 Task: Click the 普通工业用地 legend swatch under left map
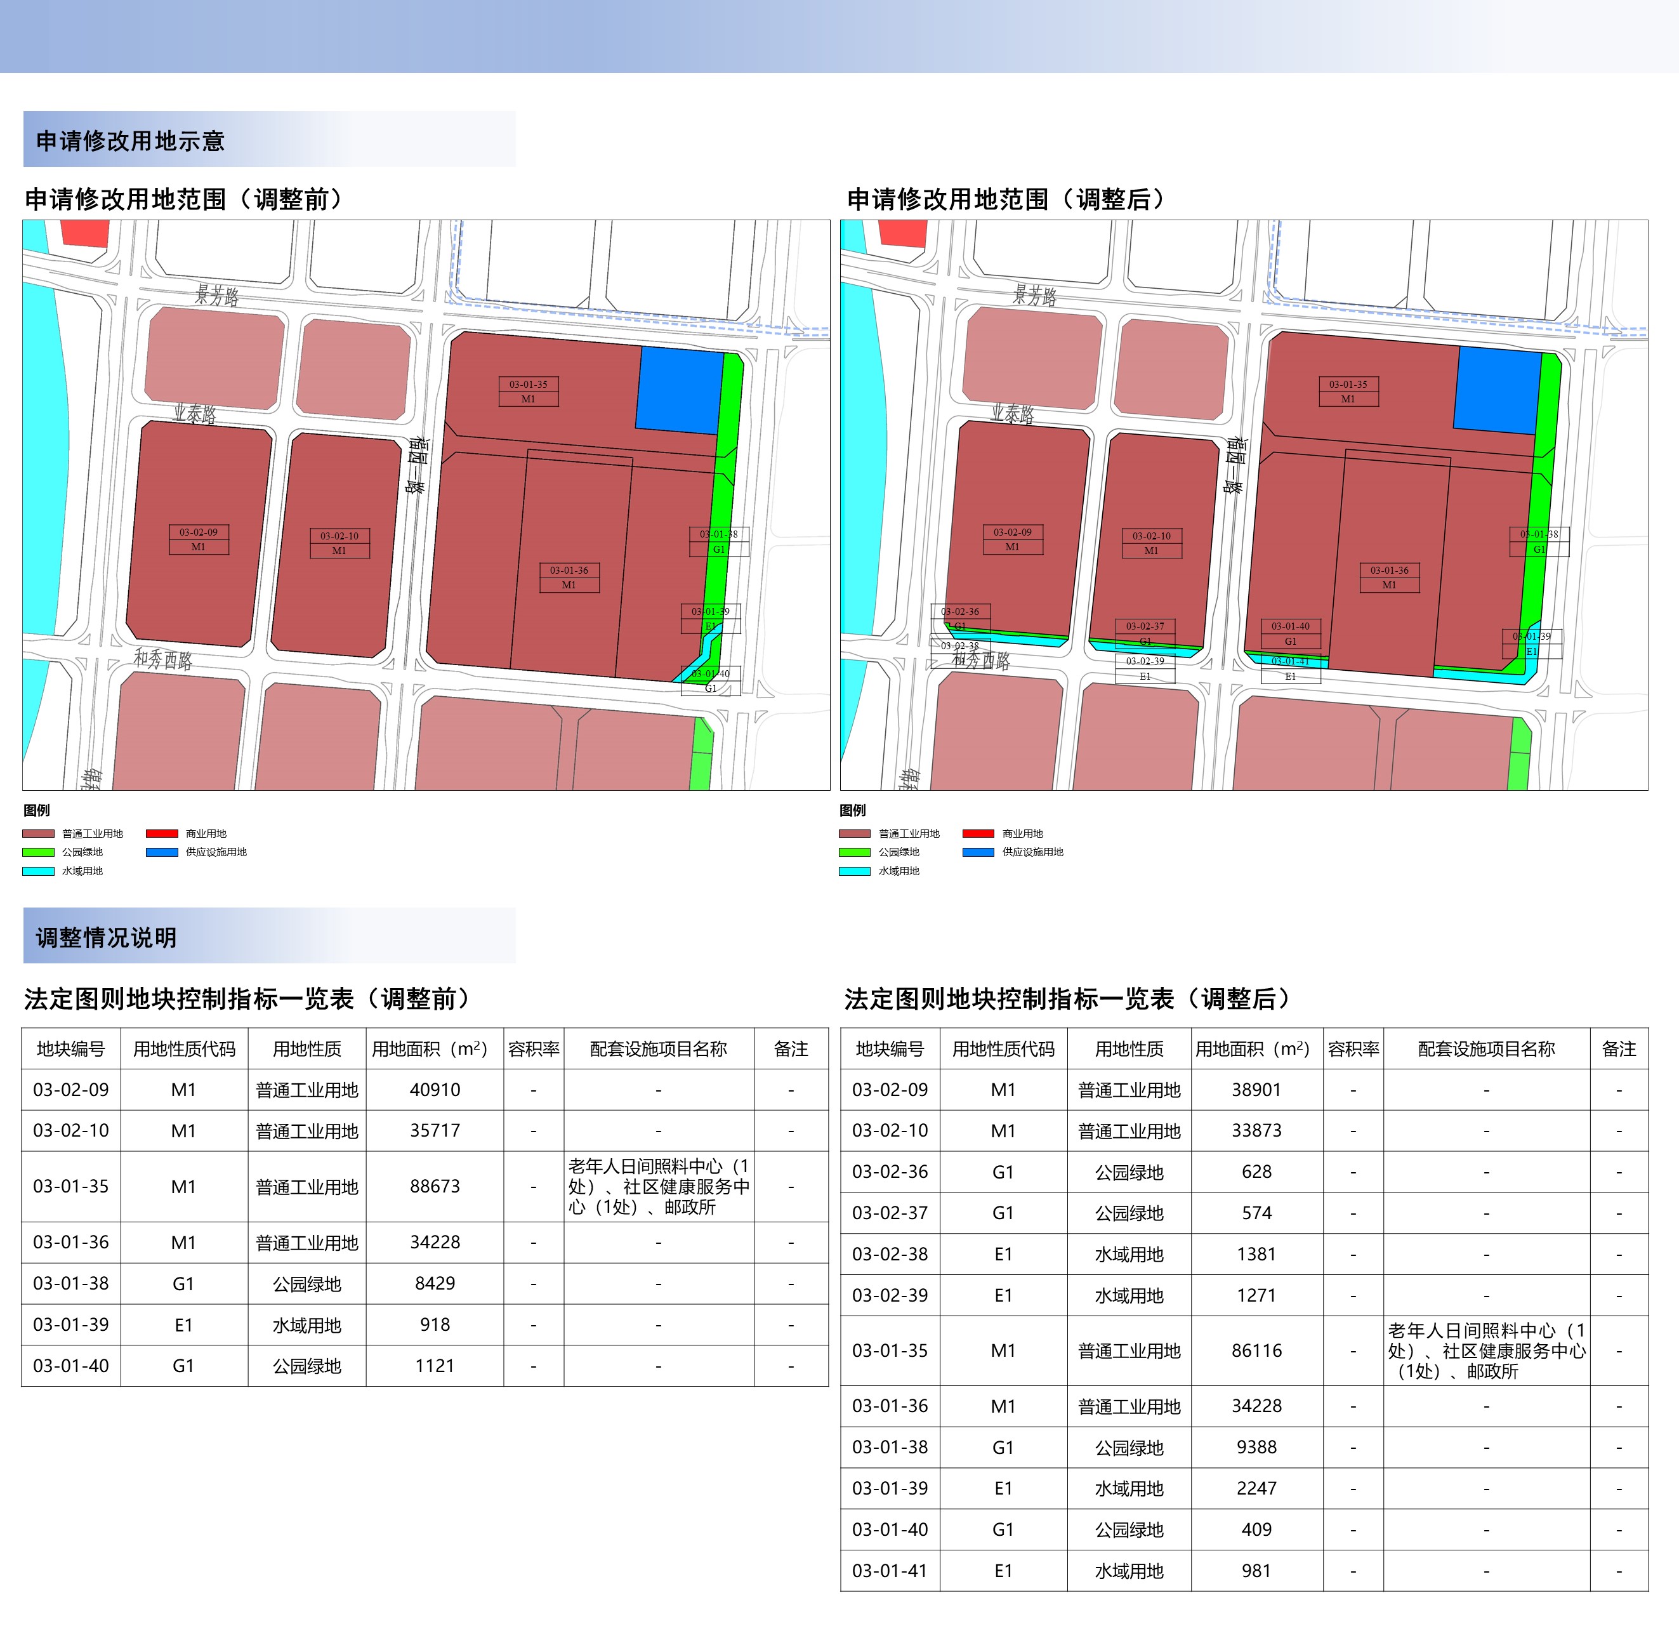point(39,833)
